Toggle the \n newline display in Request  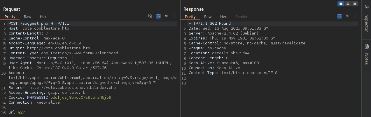[x=167, y=16]
